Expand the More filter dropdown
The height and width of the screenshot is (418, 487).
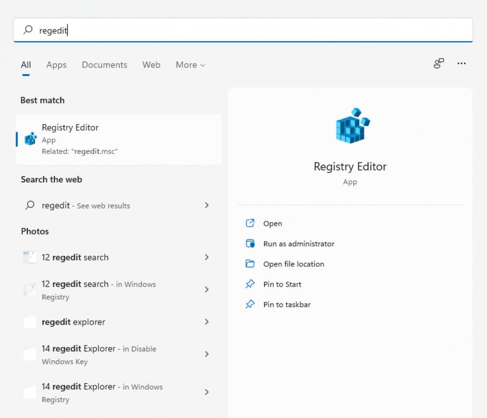click(x=190, y=65)
